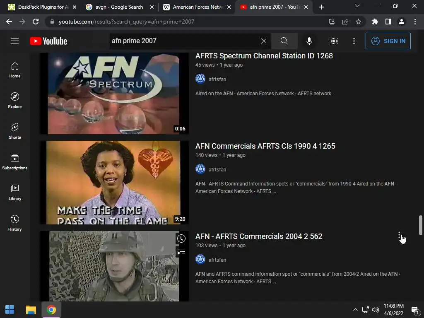Image resolution: width=424 pixels, height=318 pixels.
Task: Open Library in the sidebar
Action: [x=15, y=192]
